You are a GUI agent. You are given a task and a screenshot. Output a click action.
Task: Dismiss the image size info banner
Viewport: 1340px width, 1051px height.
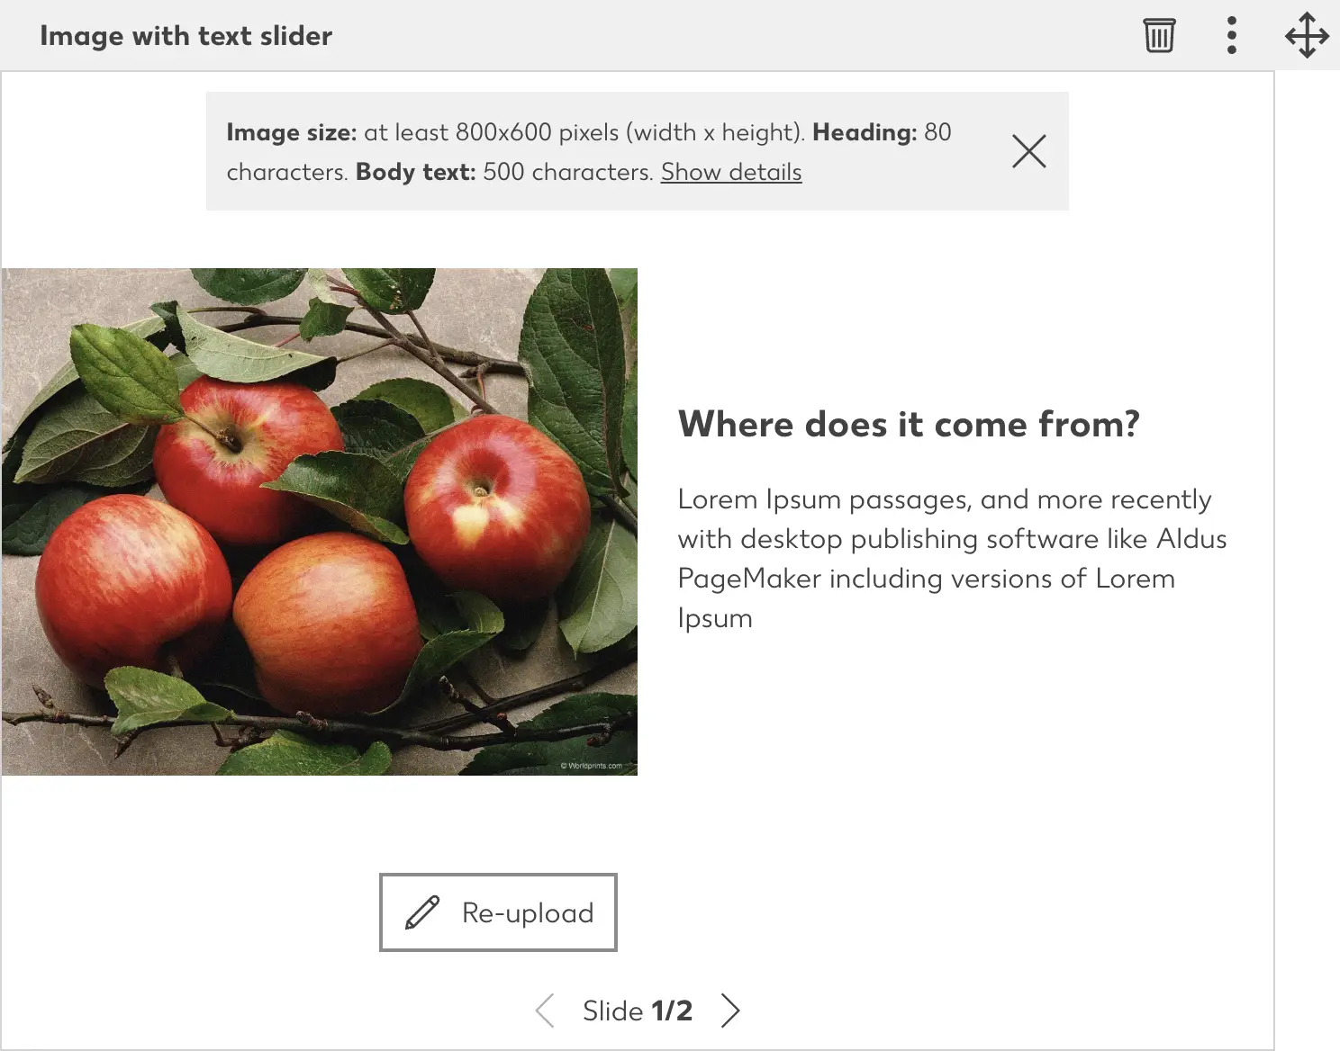[1028, 151]
